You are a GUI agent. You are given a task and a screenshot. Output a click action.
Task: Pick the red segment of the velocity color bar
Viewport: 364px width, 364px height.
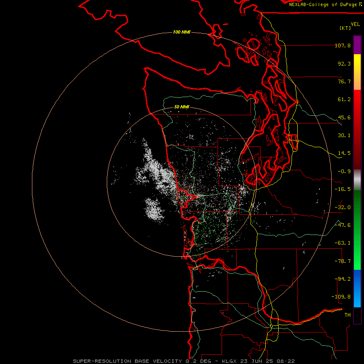[357, 129]
